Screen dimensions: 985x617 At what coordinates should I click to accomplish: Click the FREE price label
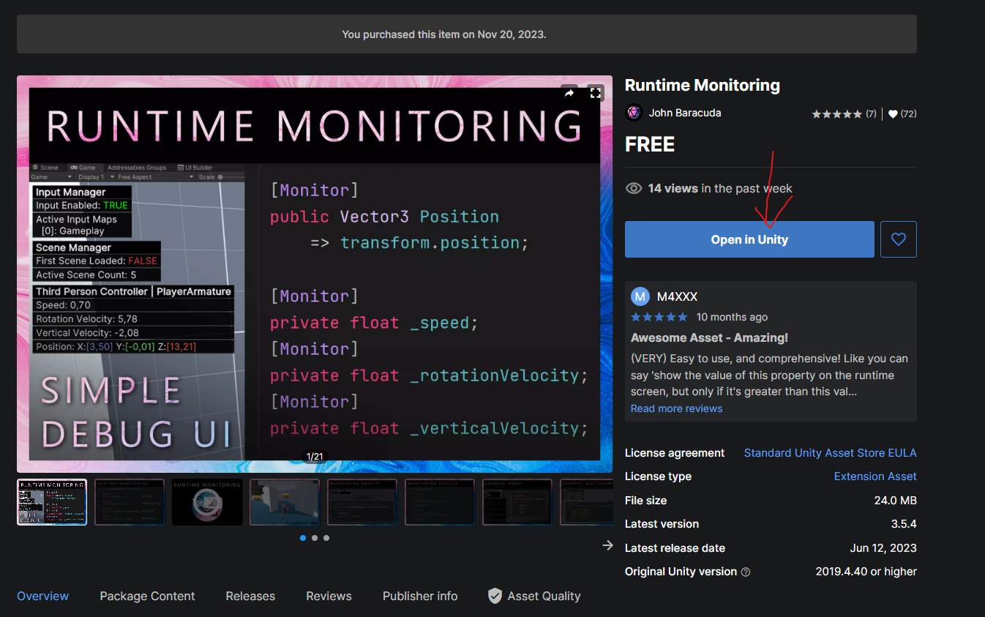(x=650, y=145)
